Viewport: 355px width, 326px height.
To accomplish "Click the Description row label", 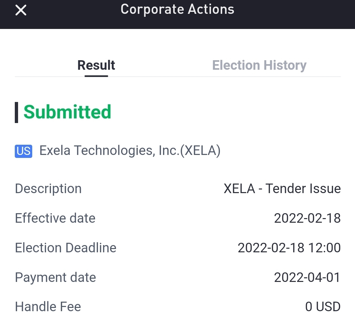I will click(48, 189).
